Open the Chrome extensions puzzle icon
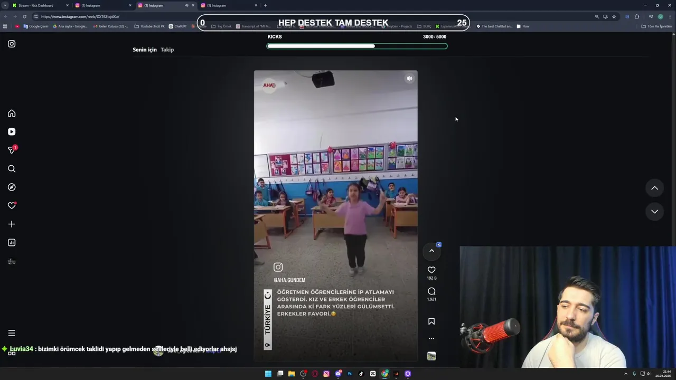Screen dimensions: 676x380 pos(636,16)
